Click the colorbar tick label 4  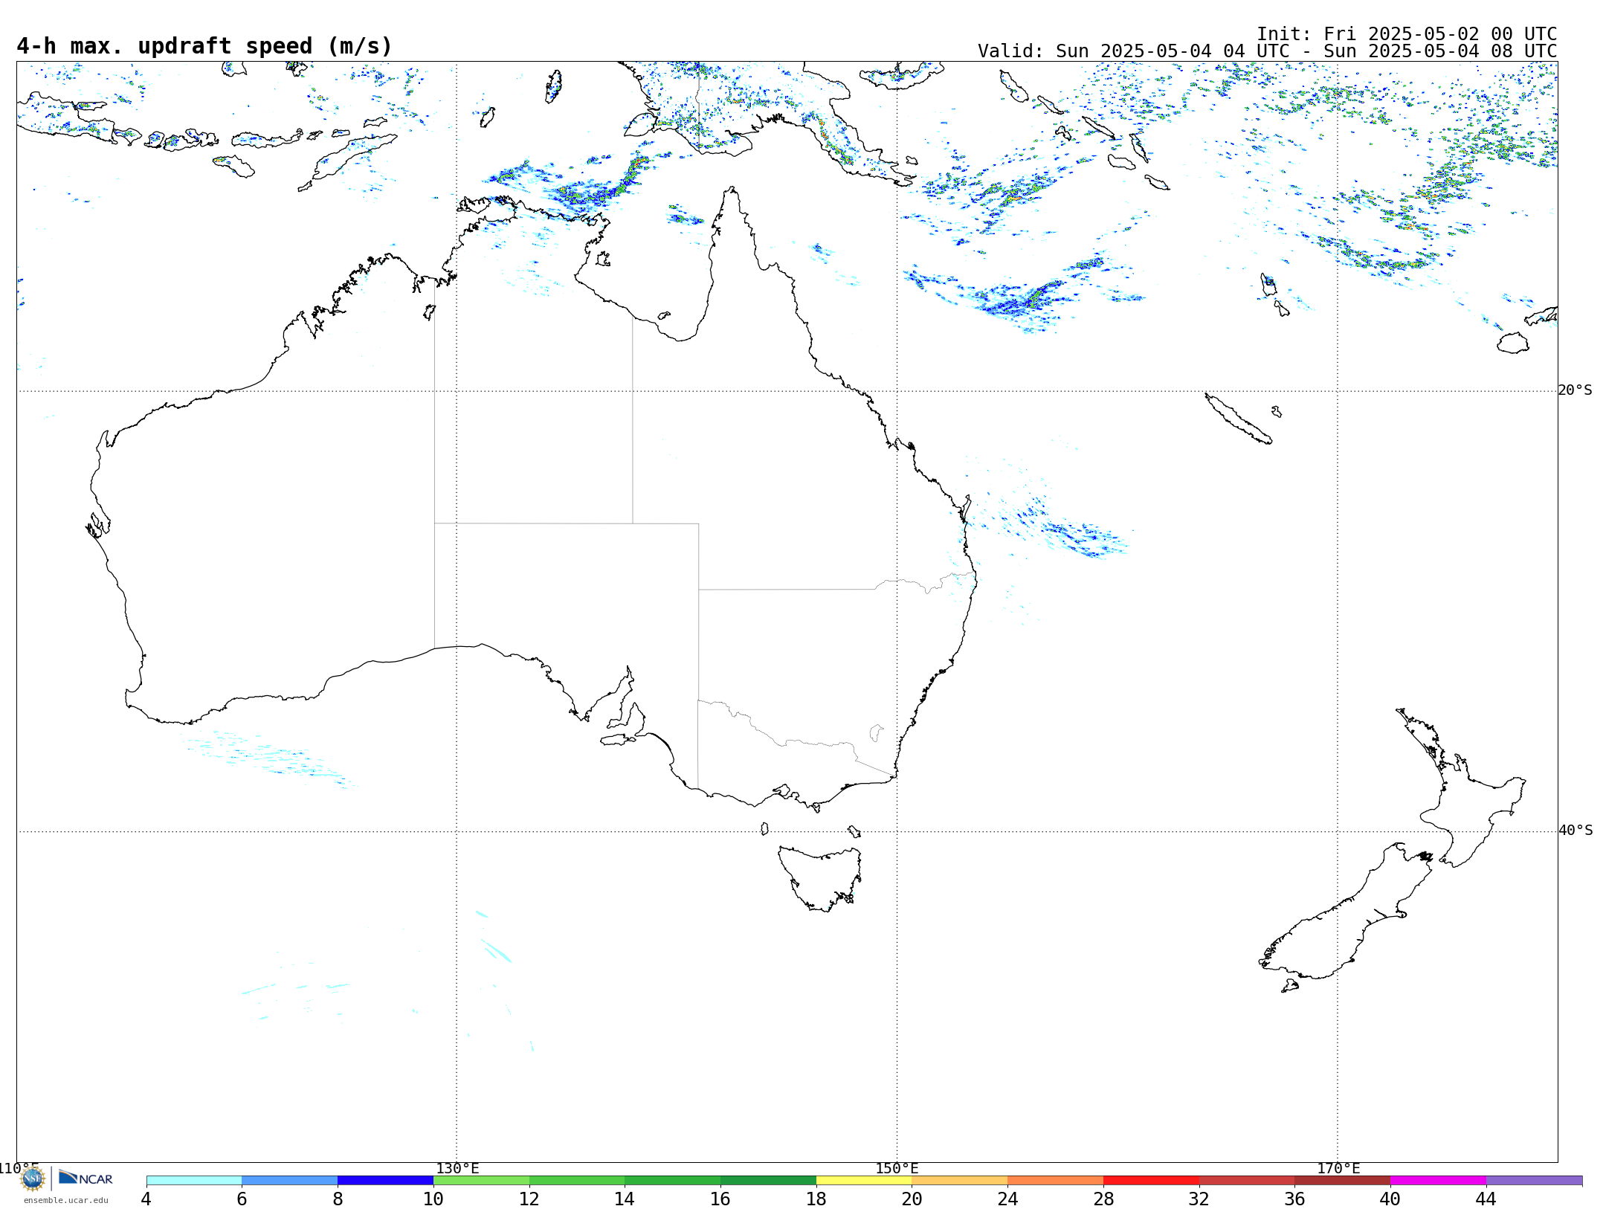click(x=146, y=1199)
